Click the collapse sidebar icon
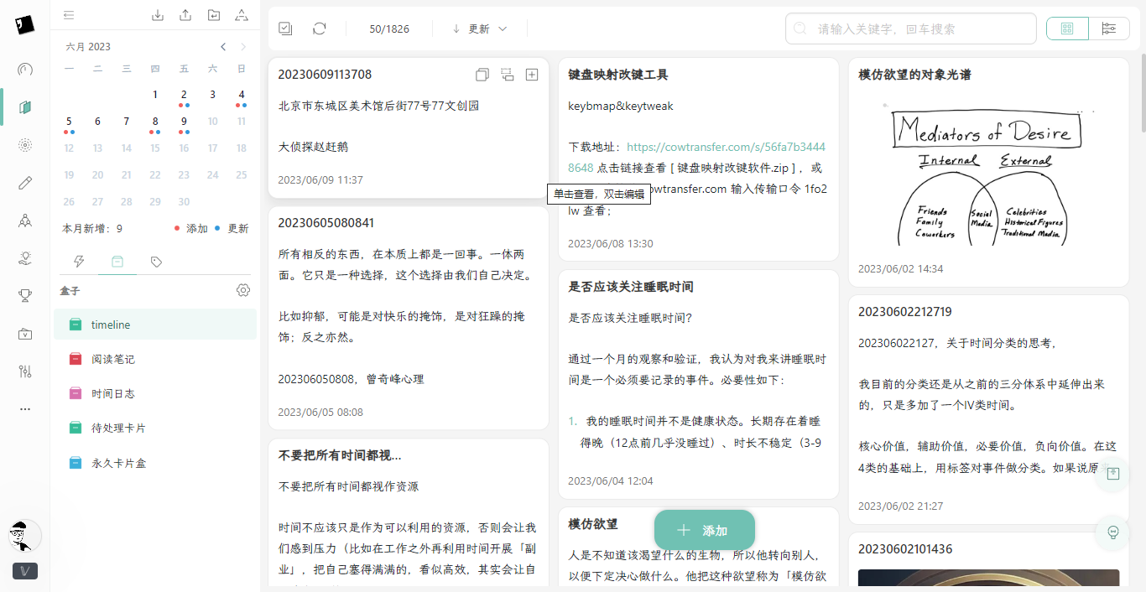 pos(69,15)
